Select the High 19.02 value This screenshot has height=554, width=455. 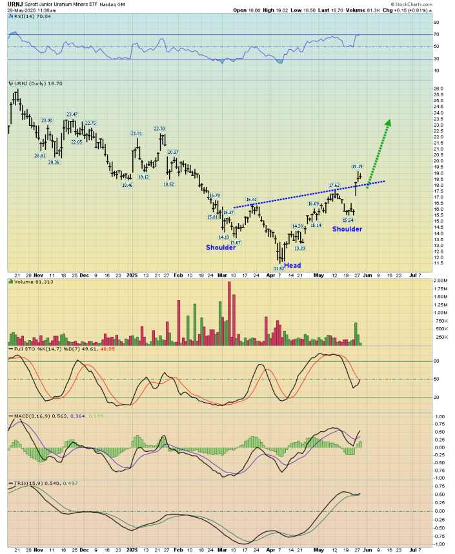coord(275,10)
